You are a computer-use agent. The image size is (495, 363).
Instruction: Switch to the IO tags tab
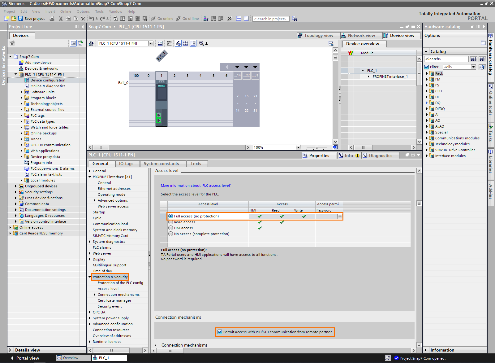(127, 163)
